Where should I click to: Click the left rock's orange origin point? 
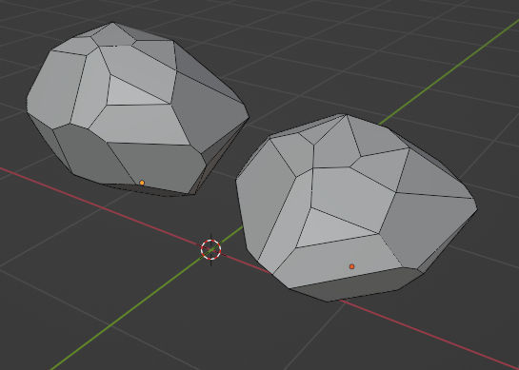point(142,183)
